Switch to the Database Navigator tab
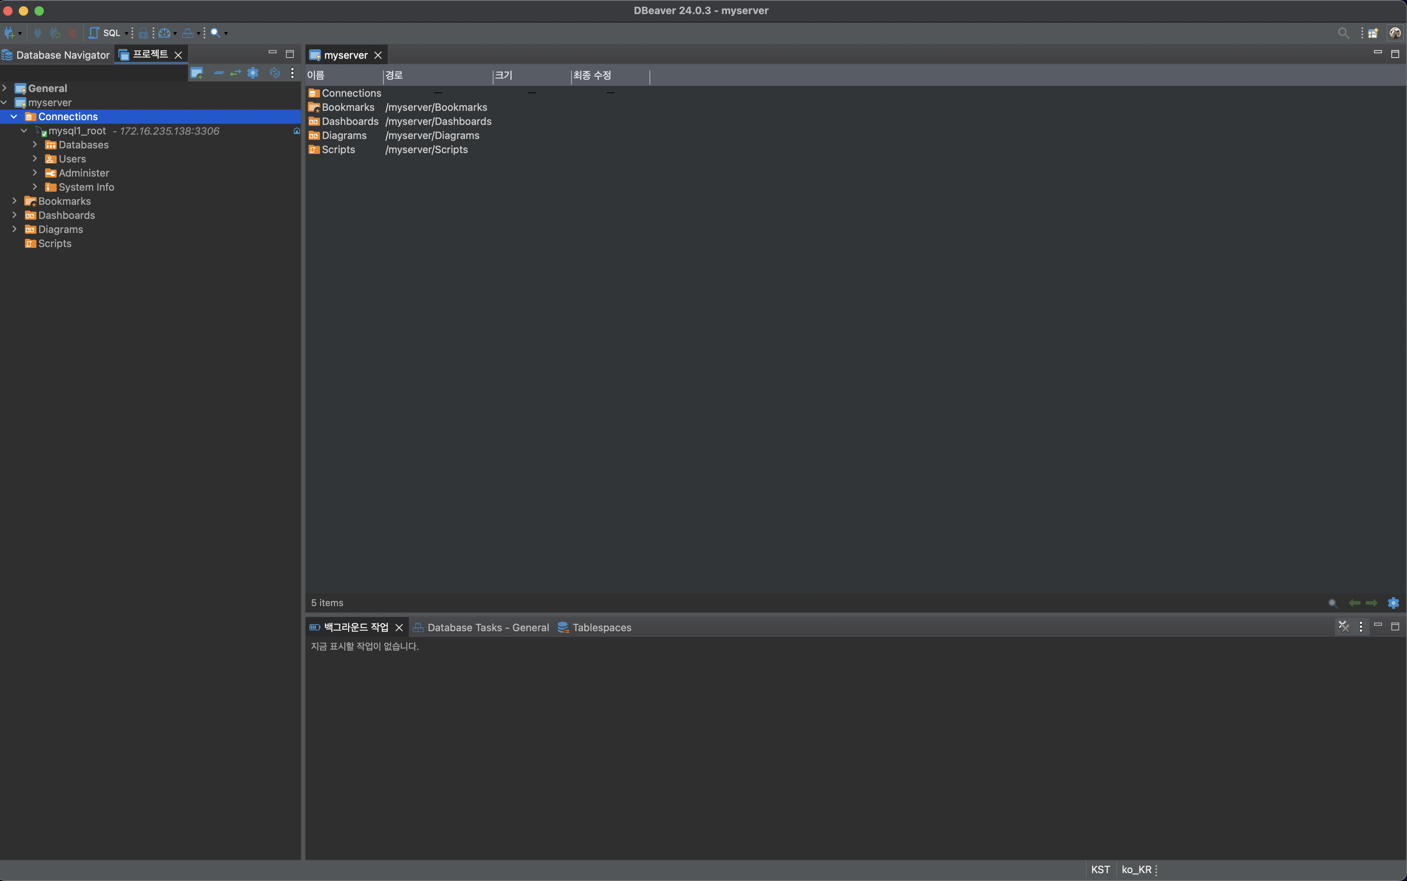Screen dimensions: 1407x881 click(56, 55)
